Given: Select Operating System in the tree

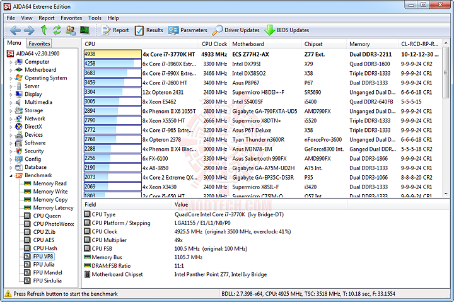Looking at the screenshot, I should click(x=41, y=78).
